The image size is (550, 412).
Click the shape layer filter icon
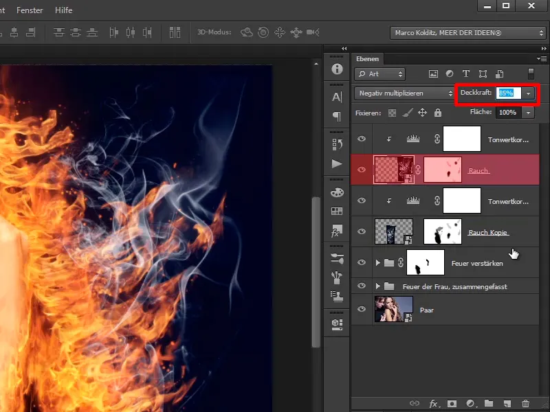[483, 73]
